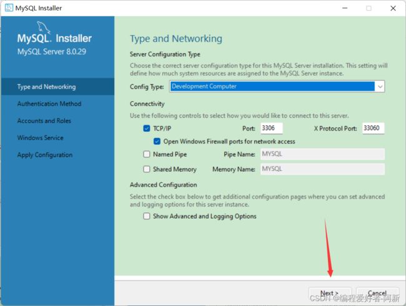Click the X Protocol Port field
Viewport: 406px width, 306px height.
click(x=373, y=128)
